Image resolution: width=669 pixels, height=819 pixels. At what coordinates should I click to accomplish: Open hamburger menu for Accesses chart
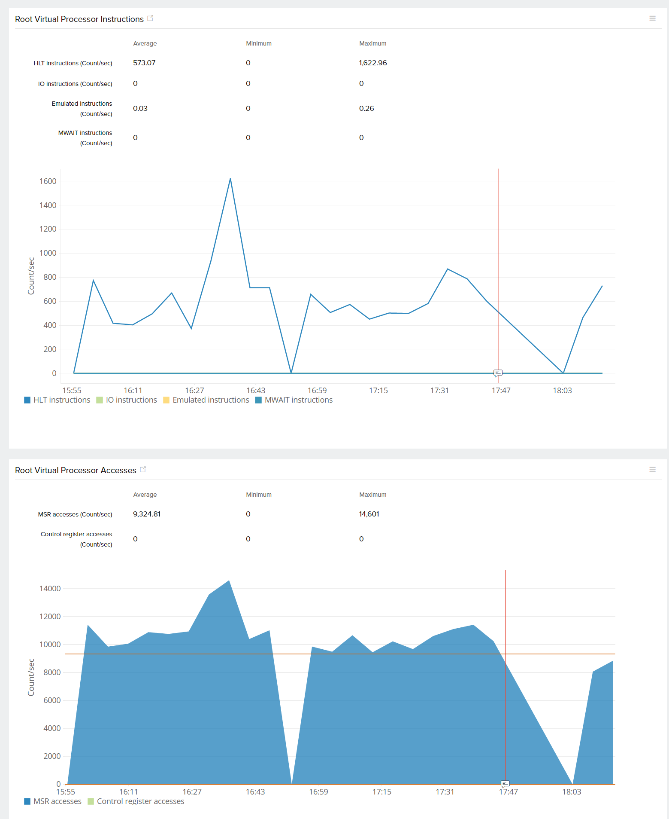coord(652,470)
